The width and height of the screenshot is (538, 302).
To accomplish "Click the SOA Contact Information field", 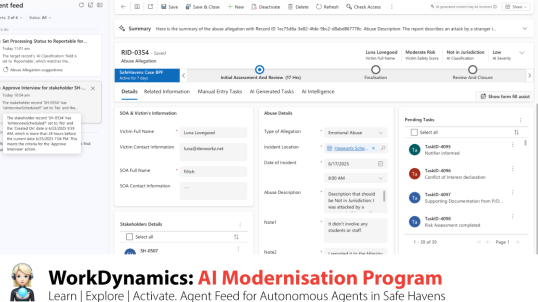I will (x=214, y=191).
